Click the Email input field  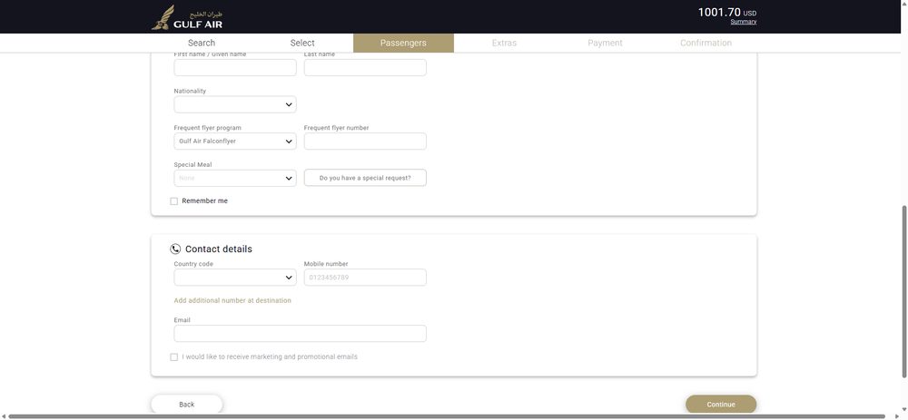pos(300,333)
